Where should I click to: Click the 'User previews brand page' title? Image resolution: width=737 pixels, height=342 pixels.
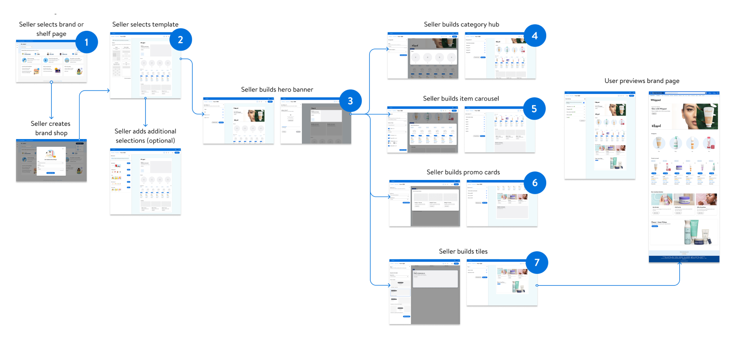(641, 81)
